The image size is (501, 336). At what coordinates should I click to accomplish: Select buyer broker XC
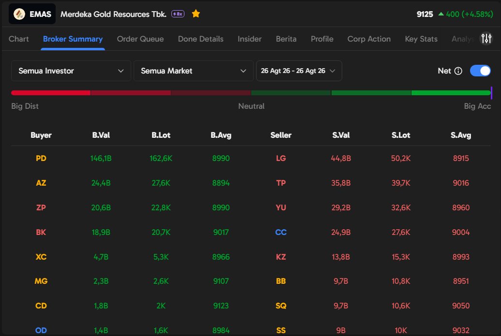(41, 257)
